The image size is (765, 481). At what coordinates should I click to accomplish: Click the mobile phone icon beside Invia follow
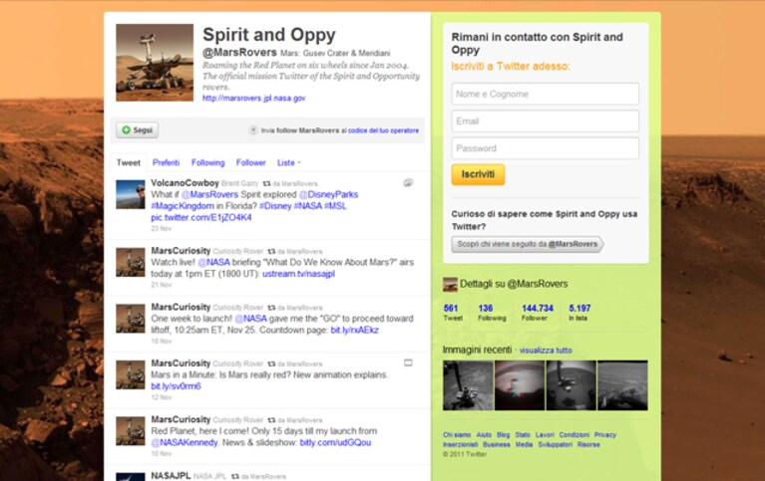point(252,130)
